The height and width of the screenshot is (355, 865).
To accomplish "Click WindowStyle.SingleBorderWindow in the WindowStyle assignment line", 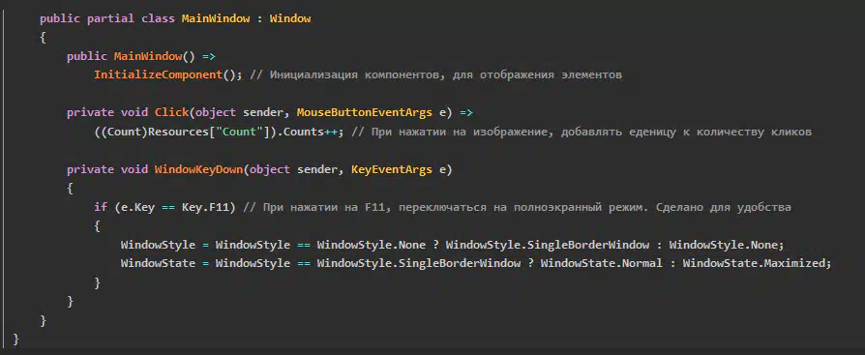I will [x=548, y=245].
